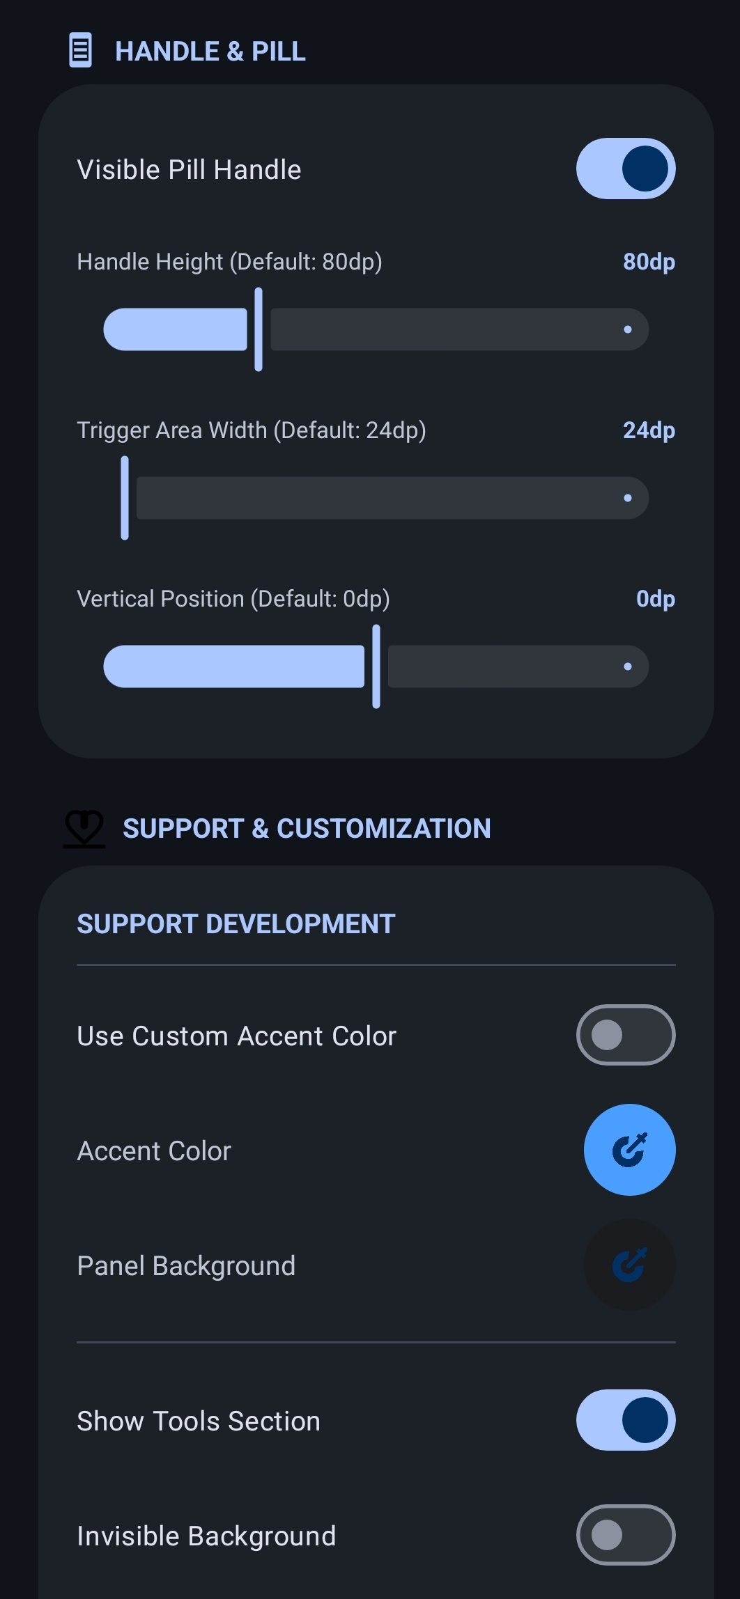Turn off Show Tools Section

[x=625, y=1420]
